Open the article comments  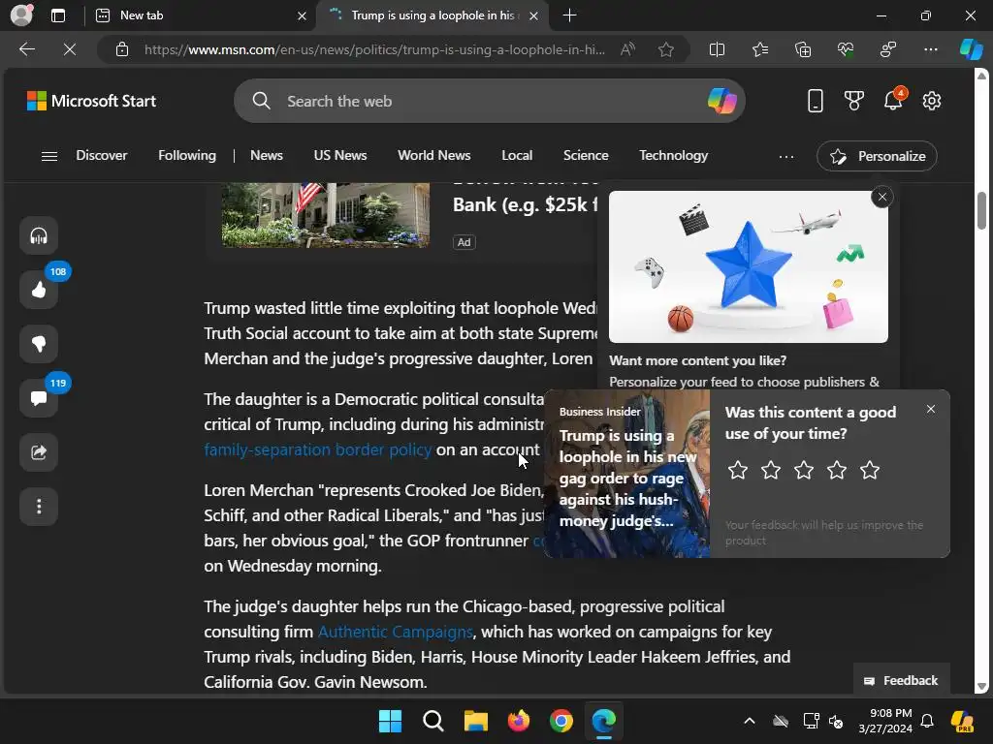click(x=39, y=398)
